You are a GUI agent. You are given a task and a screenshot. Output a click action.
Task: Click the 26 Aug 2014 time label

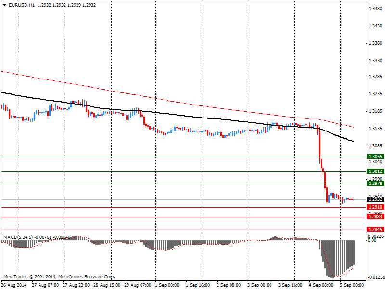(x=14, y=285)
